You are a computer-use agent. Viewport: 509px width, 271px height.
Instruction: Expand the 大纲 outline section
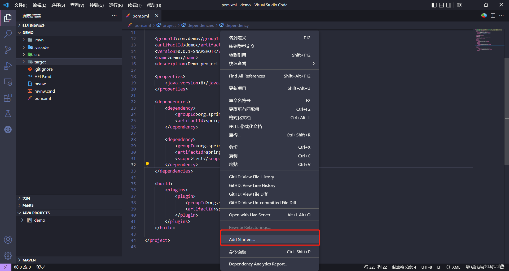(x=69, y=198)
